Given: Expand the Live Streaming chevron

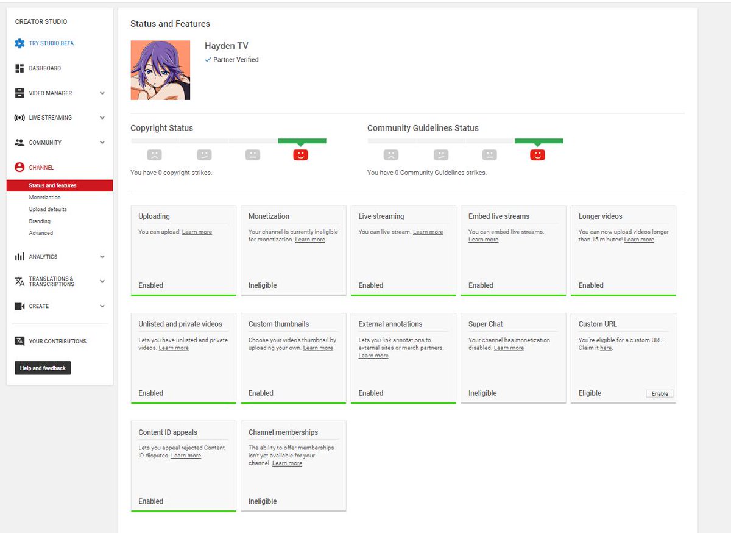Looking at the screenshot, I should (102, 118).
